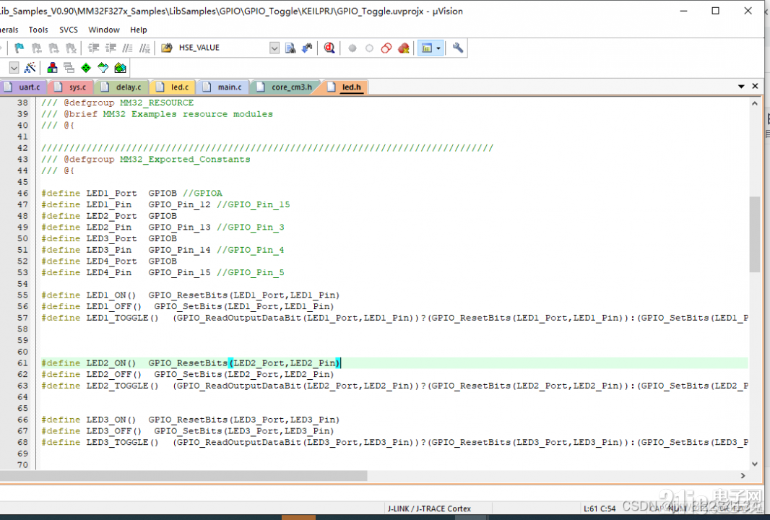Switch to led.c tab
This screenshot has height=520, width=770.
click(x=173, y=87)
